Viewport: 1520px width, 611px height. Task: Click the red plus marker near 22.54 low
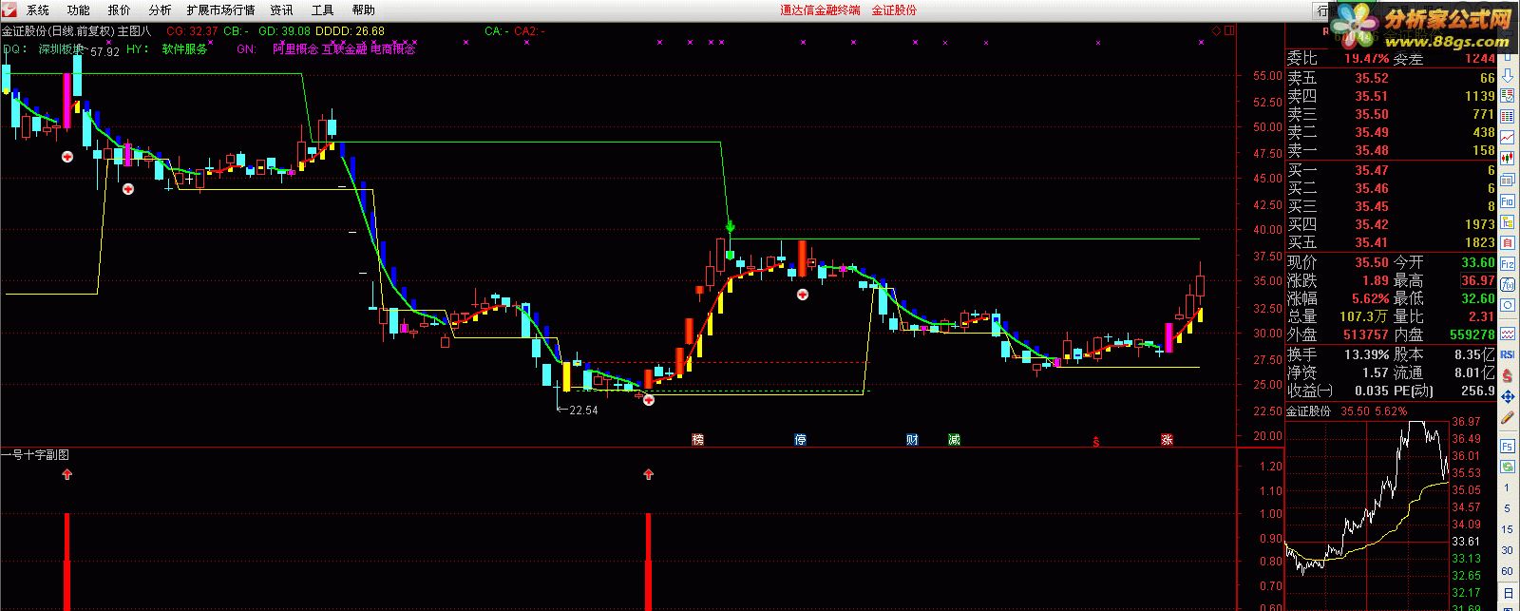pyautogui.click(x=649, y=400)
